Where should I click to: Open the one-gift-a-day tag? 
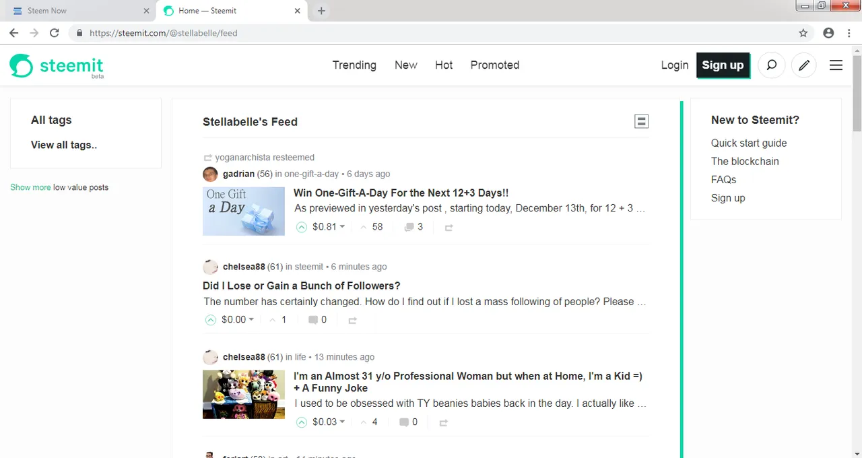312,174
